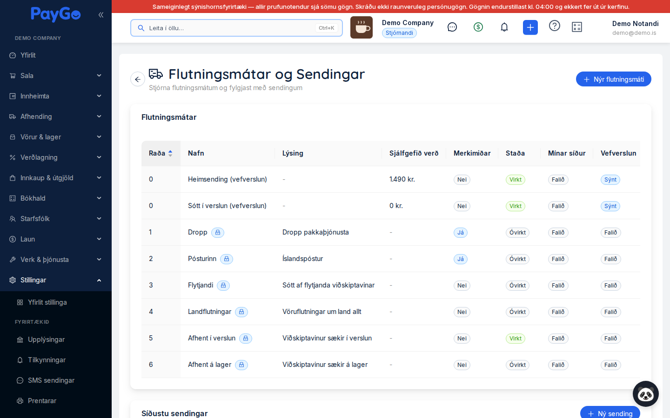
Task: Click the Sýnt badge for Sótt í verslun (vefverslun)
Action: point(610,206)
